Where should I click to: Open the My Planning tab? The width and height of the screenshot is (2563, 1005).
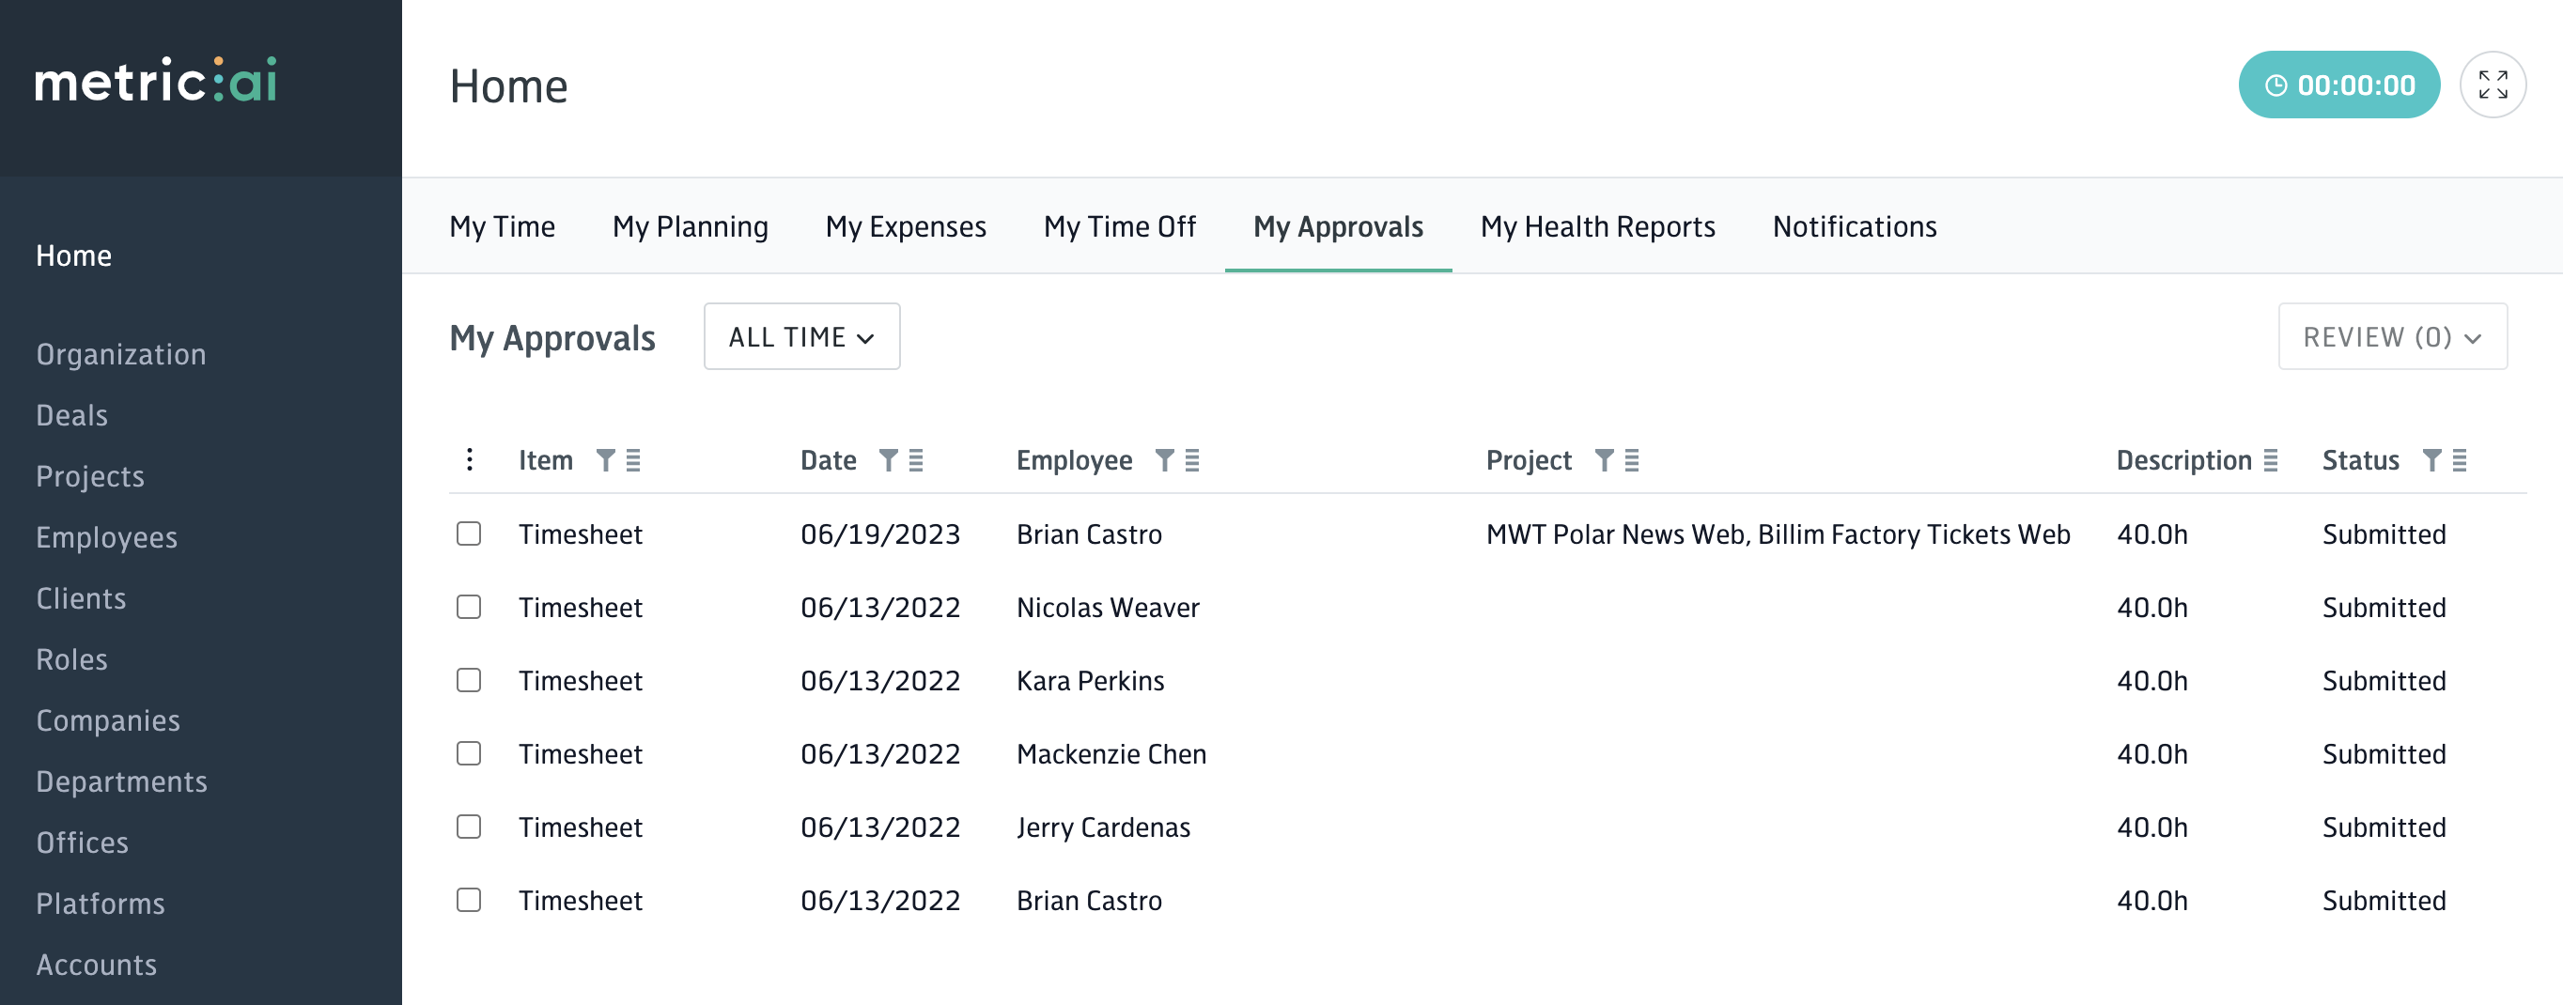(x=691, y=227)
